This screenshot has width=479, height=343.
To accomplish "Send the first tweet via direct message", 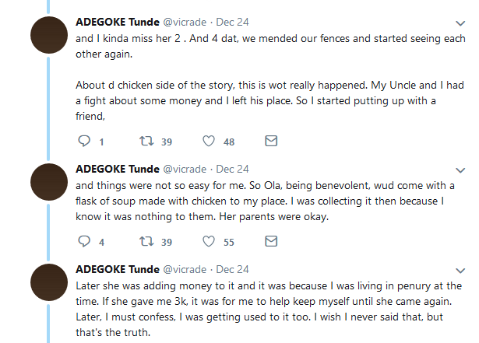I will [271, 141].
